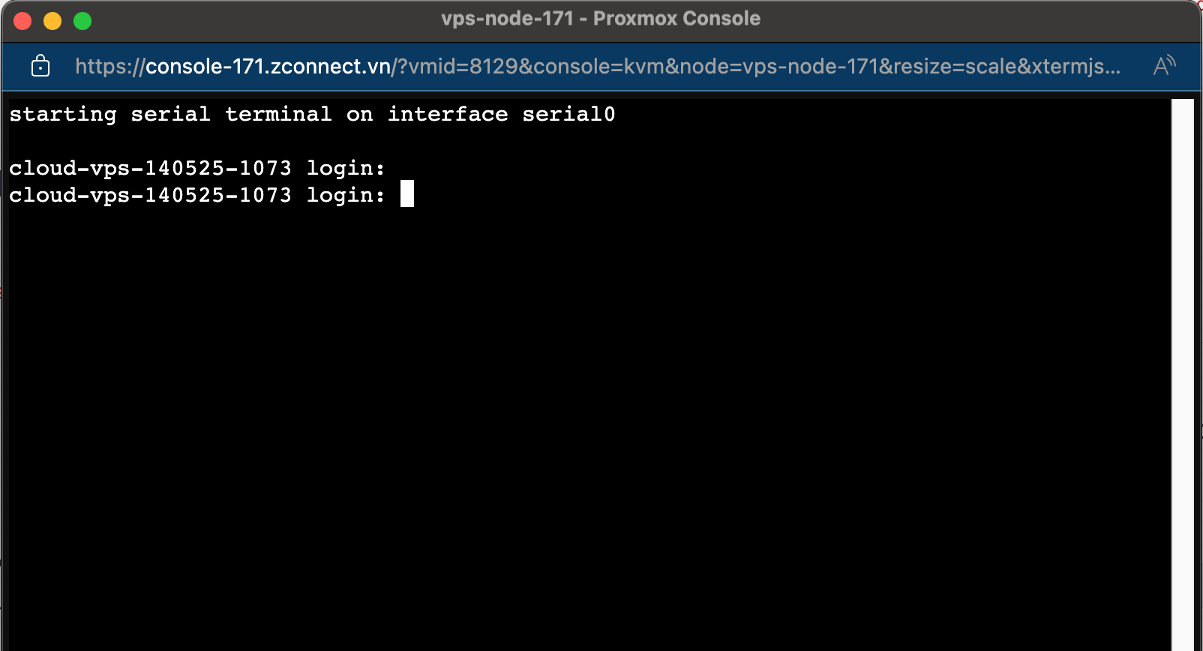Click the first login prompt line
The image size is (1203, 651).
tap(197, 167)
